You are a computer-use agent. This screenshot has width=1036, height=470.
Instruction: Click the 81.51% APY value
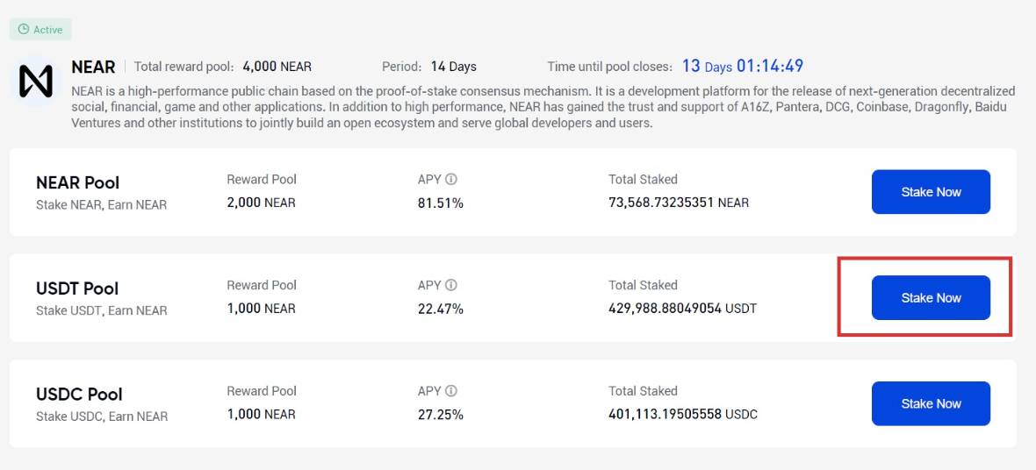click(441, 203)
